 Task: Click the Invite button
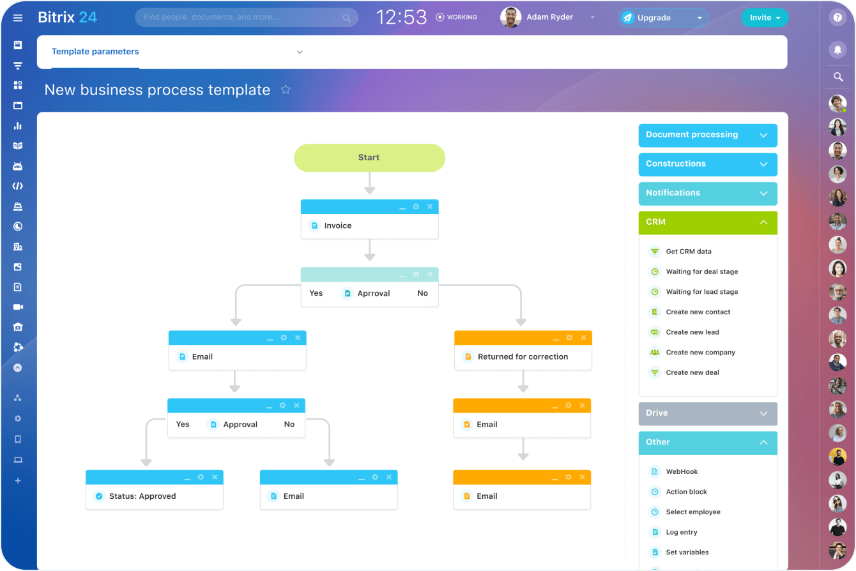(764, 18)
